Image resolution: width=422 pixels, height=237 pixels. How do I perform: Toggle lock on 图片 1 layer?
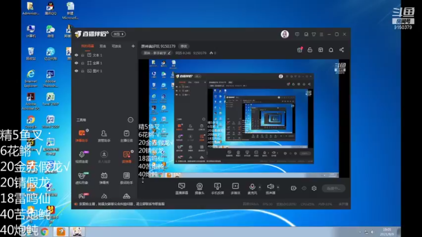coord(83,71)
